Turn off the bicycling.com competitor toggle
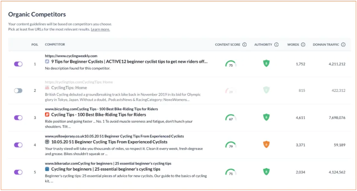Screen dimensions: 357x191 tap(18, 118)
